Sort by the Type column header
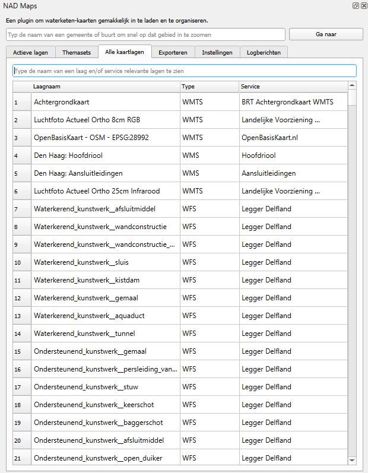368x473 pixels. [209, 87]
